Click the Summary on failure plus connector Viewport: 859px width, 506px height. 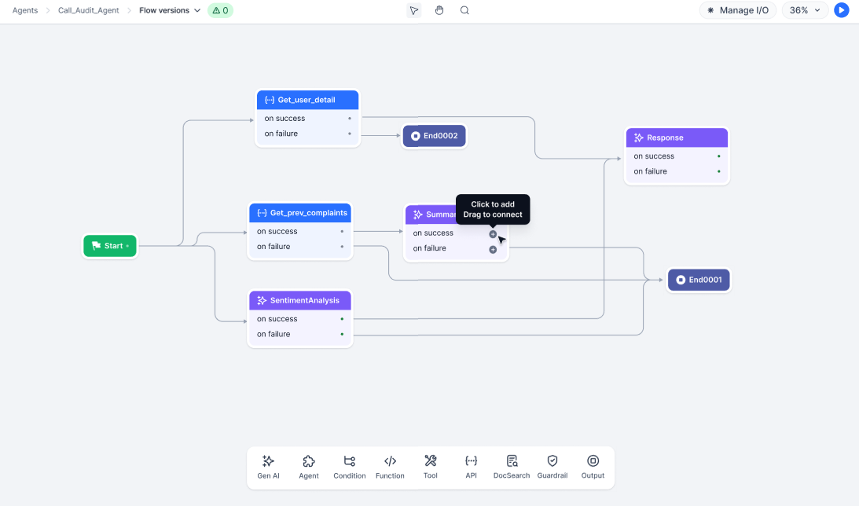click(x=493, y=250)
